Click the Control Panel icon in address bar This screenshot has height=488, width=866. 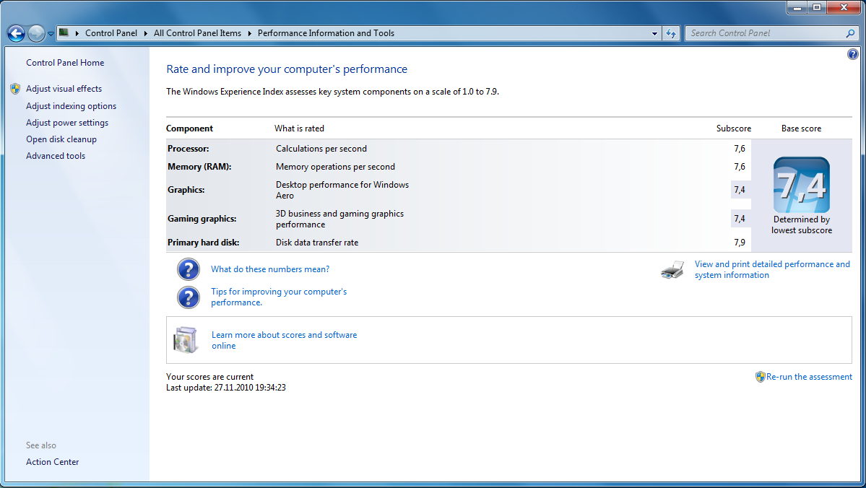coord(64,32)
